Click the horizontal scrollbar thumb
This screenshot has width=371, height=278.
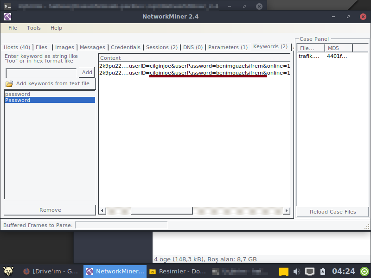tap(162, 210)
